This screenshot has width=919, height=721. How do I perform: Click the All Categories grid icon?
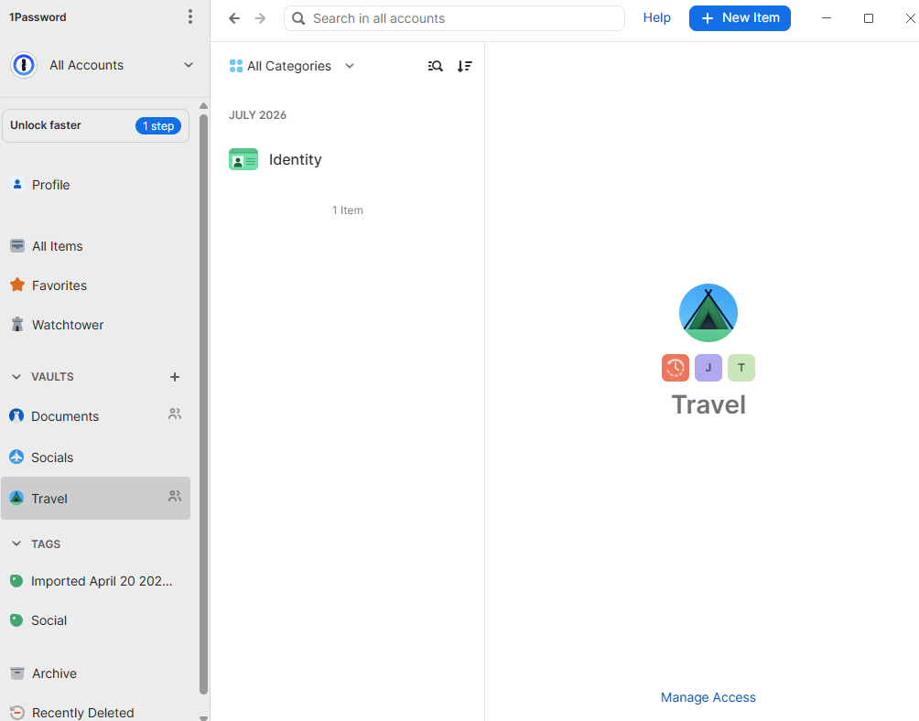point(235,66)
